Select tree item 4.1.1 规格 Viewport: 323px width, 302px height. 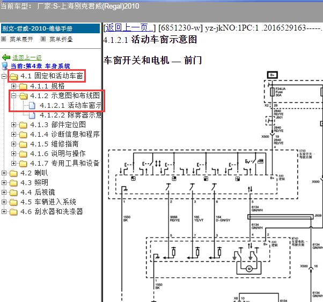(47, 86)
